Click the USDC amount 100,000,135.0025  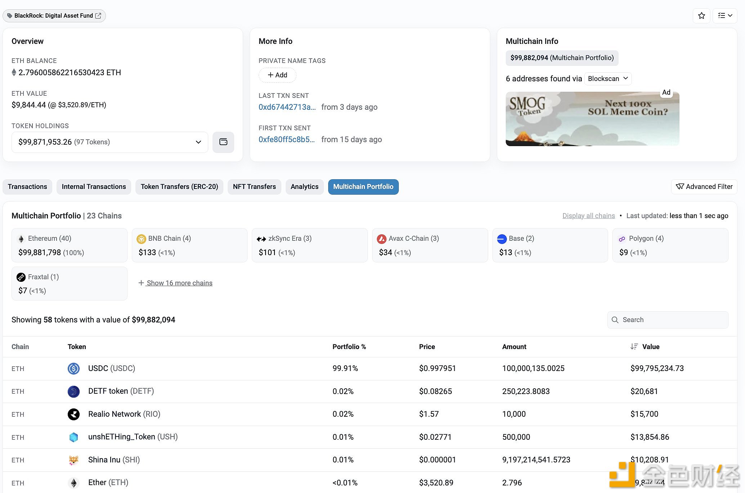(533, 368)
